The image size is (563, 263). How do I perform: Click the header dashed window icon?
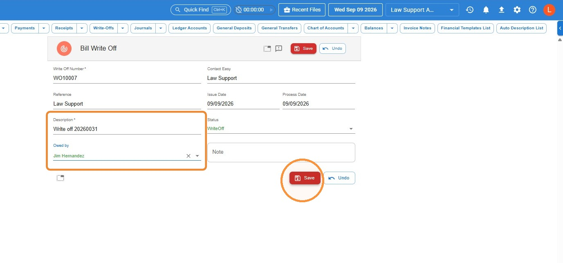[x=267, y=49]
